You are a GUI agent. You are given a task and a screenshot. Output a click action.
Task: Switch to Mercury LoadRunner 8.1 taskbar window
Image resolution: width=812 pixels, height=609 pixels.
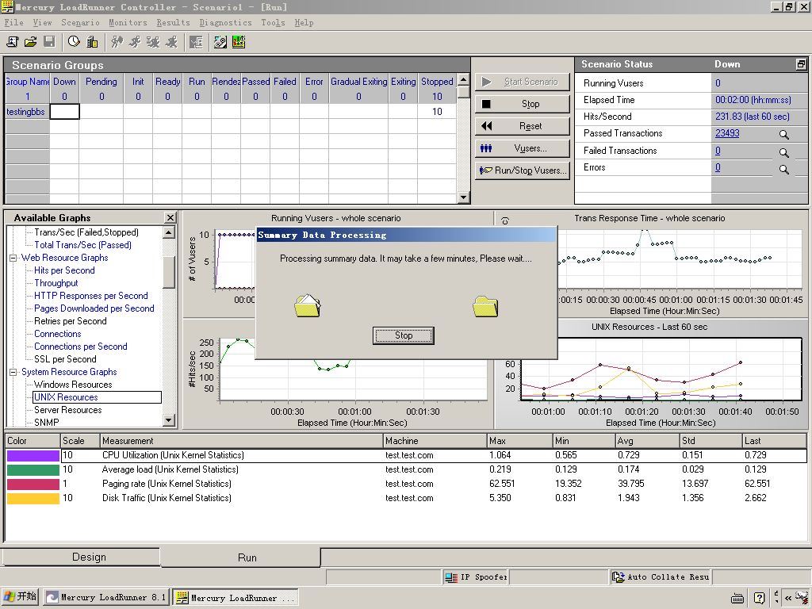coord(106,598)
